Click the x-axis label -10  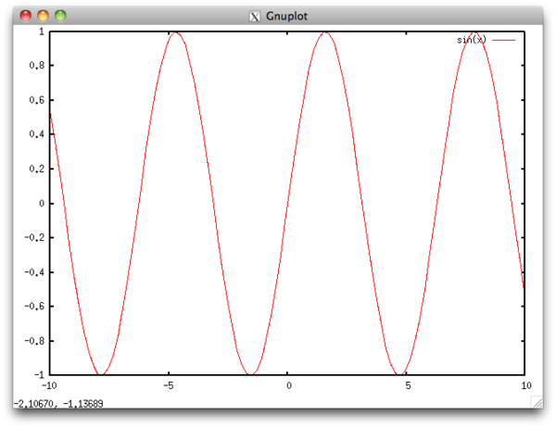point(49,385)
